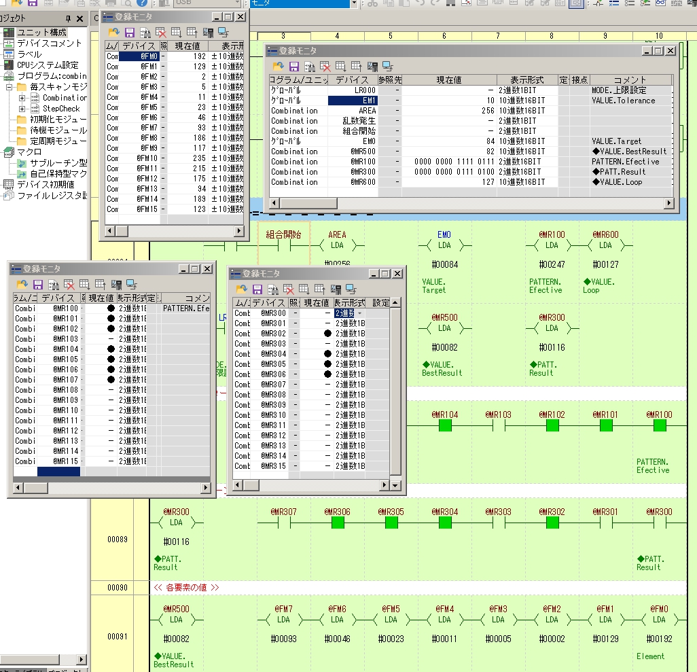Collapse the 毎スキャンモジュール folder
Viewport: 697px width, 672px height.
pyautogui.click(x=9, y=87)
